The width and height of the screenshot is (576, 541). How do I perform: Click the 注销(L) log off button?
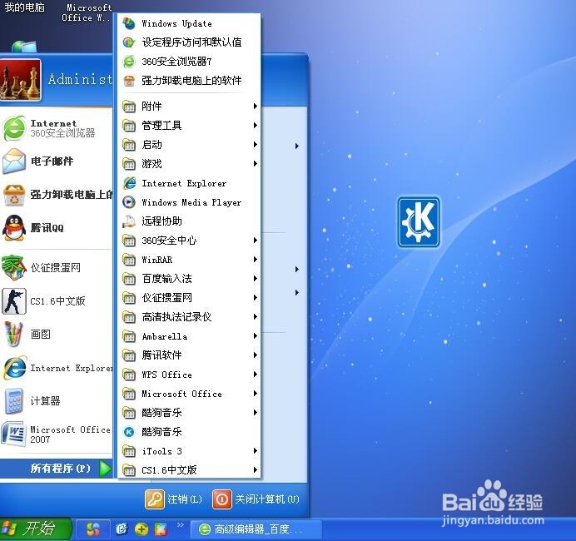click(x=174, y=499)
